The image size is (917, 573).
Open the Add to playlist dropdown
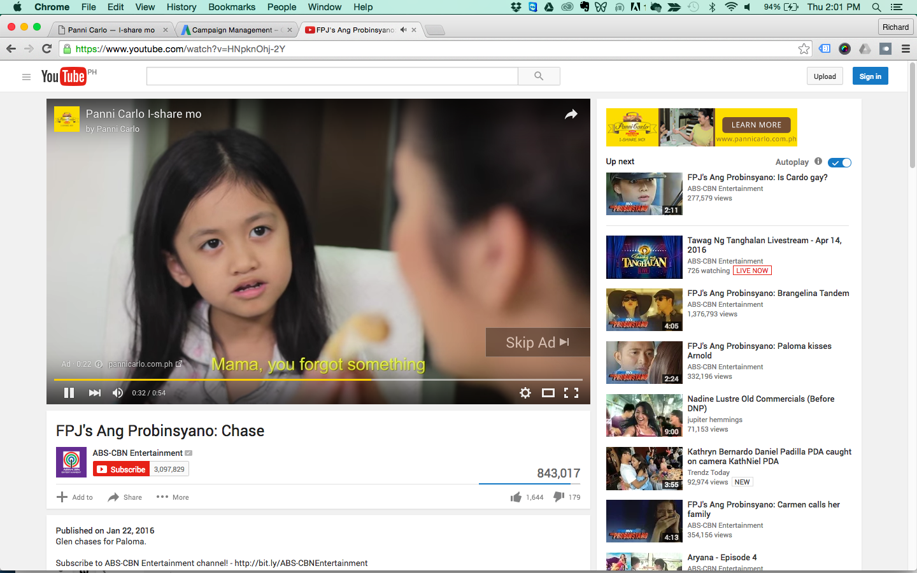[x=75, y=497]
